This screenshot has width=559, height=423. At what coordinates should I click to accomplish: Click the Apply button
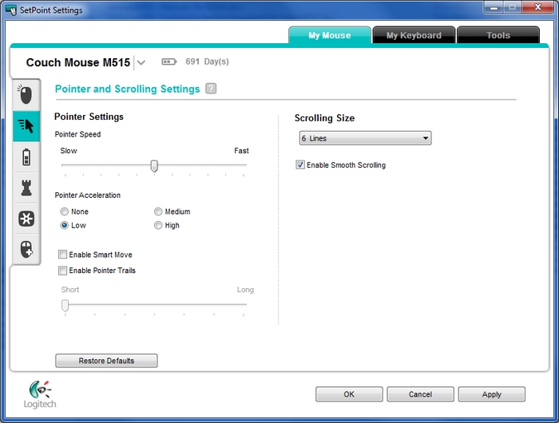pos(492,394)
